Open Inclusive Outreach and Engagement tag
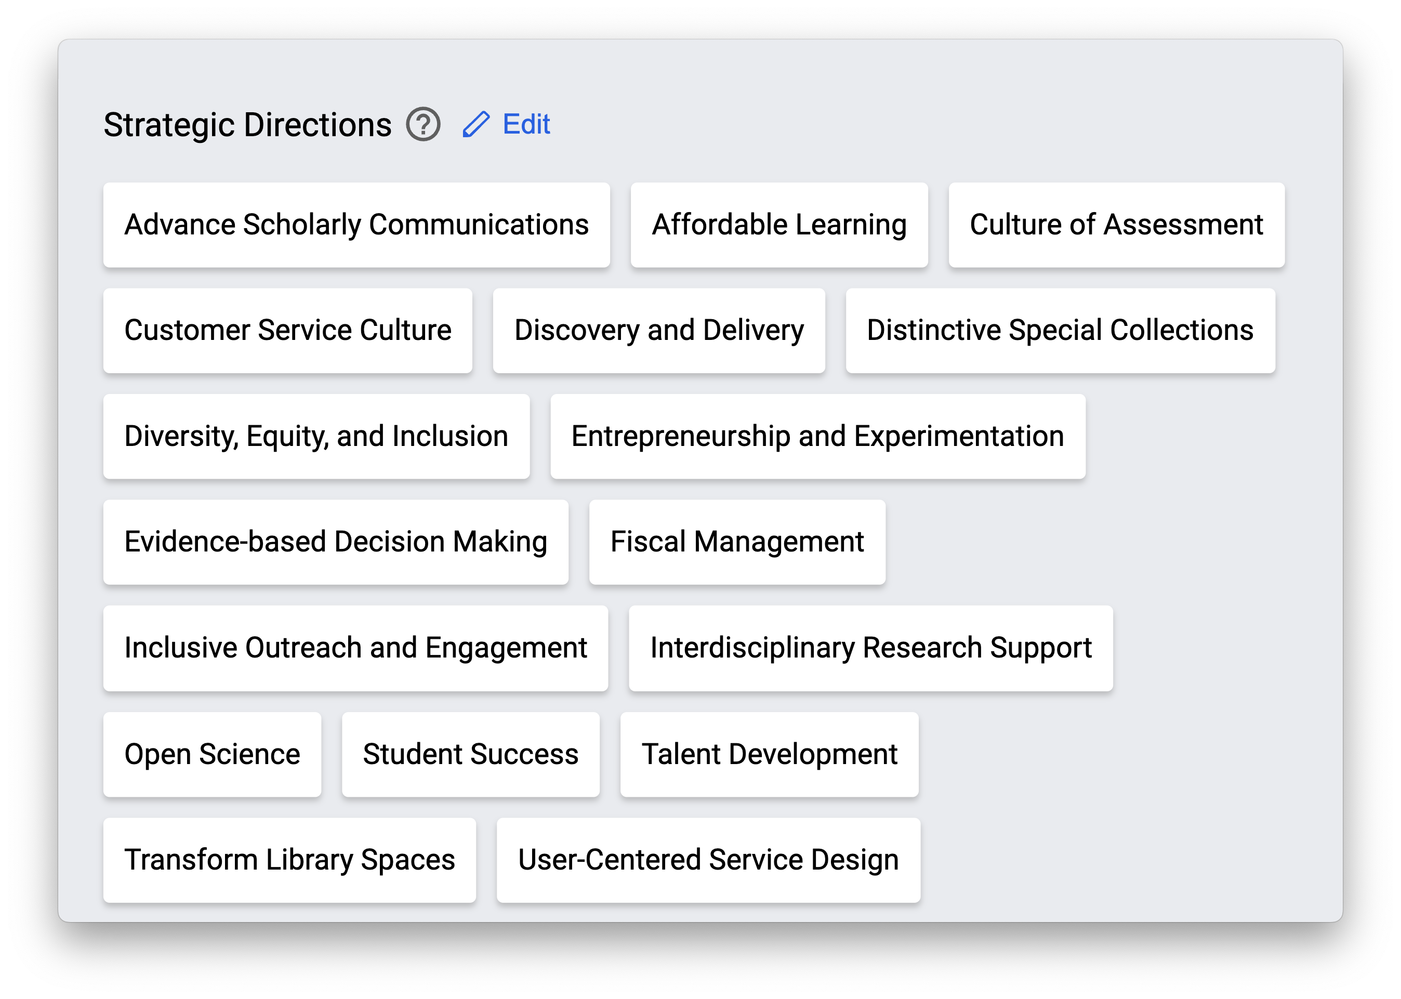The height and width of the screenshot is (999, 1401). click(x=355, y=648)
